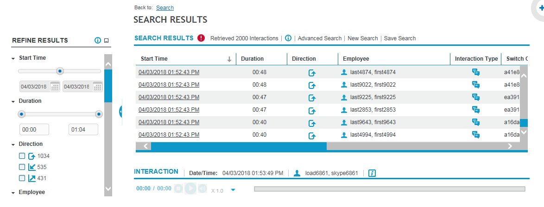Click Save Search
Image resolution: width=544 pixels, height=207 pixels.
399,38
